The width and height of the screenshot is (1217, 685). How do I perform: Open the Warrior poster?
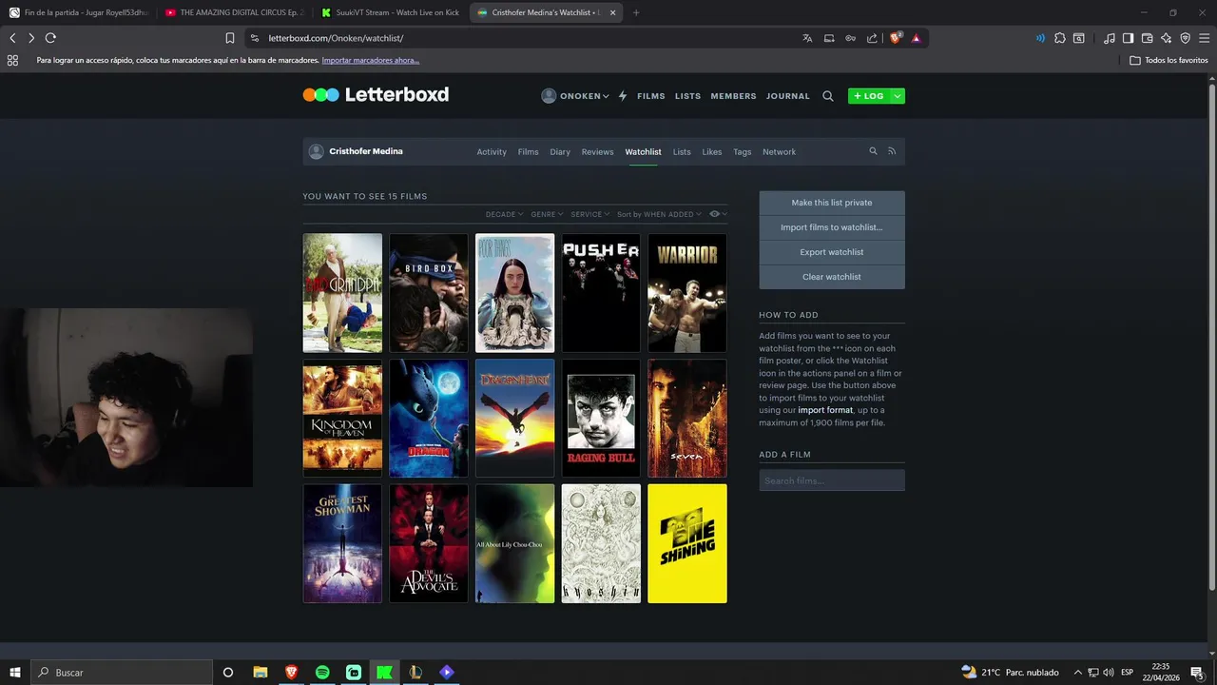tap(687, 293)
